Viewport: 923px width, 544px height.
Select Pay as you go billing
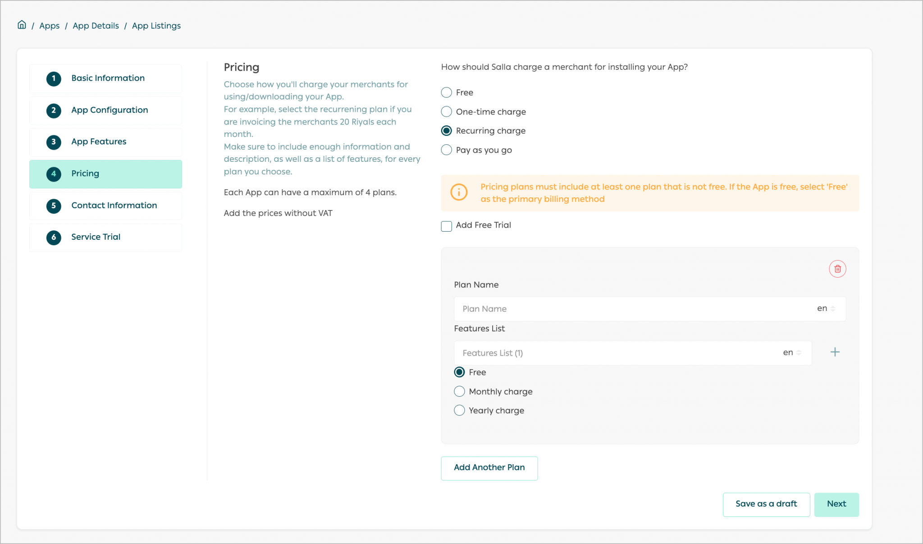click(446, 150)
